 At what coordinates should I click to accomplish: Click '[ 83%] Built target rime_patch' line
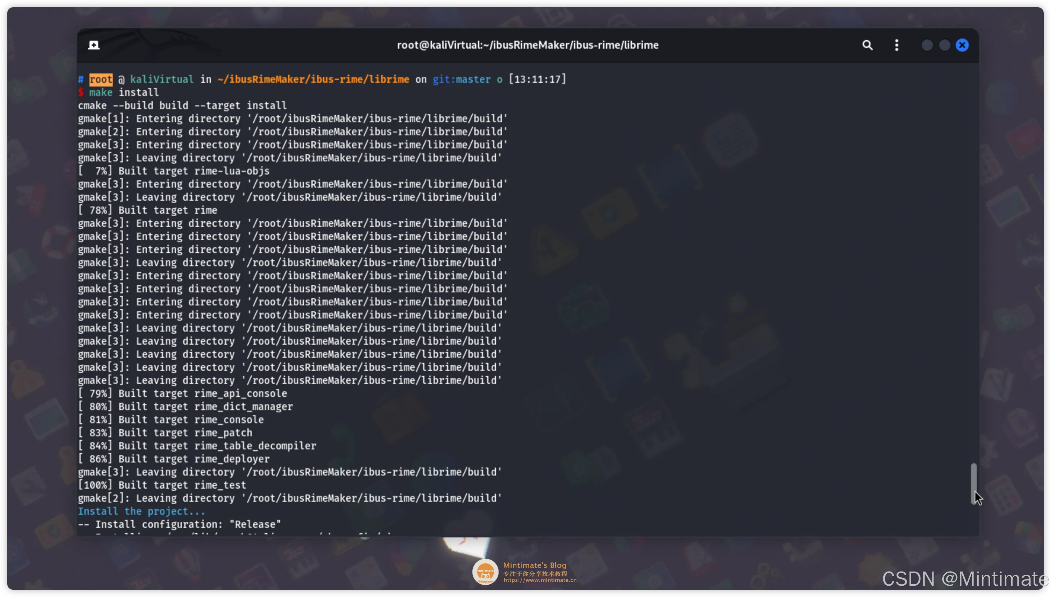click(x=165, y=433)
